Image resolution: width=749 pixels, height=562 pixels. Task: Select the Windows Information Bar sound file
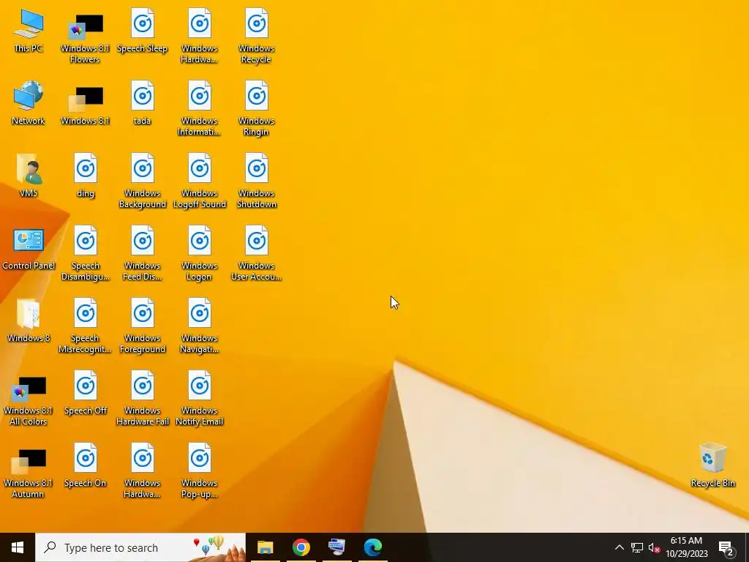coord(199,108)
